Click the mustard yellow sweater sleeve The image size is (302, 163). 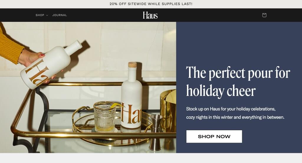(10, 46)
